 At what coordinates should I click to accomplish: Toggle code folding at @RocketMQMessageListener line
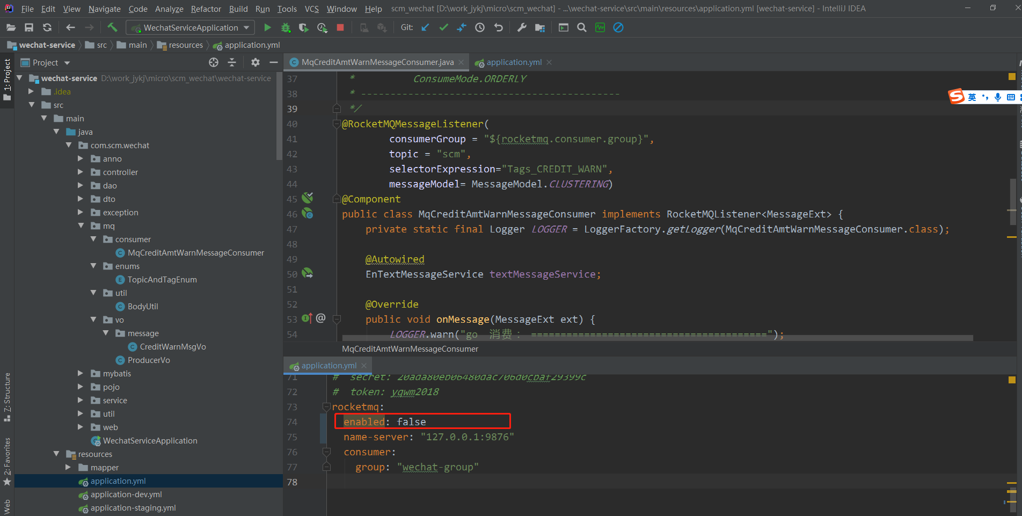337,124
